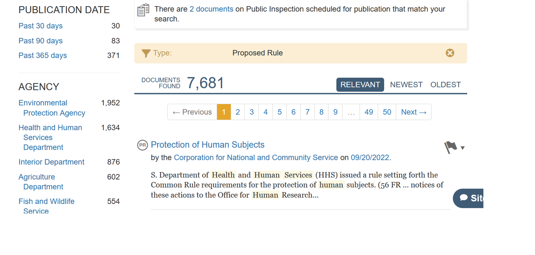Click the Public Inspection clipboard icon
The height and width of the screenshot is (255, 535).
(143, 10)
